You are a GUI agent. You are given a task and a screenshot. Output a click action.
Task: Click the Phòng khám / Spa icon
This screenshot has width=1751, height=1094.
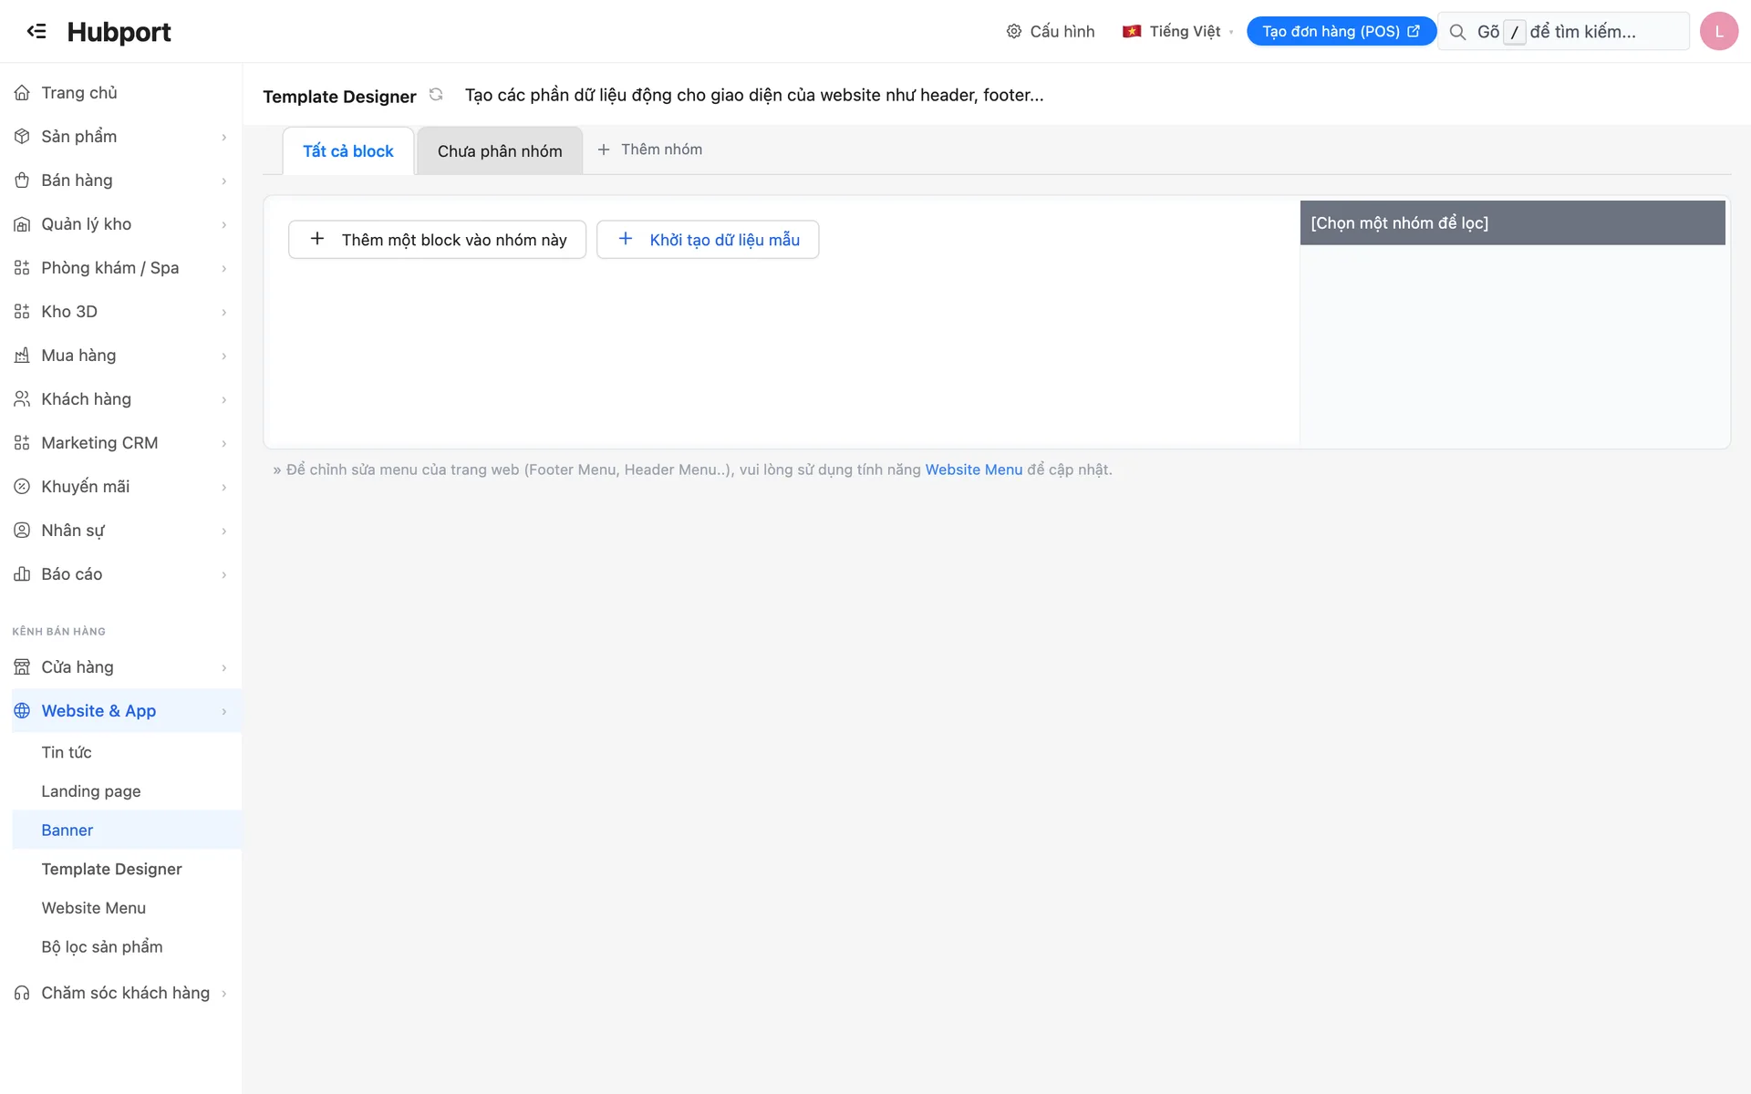[22, 268]
